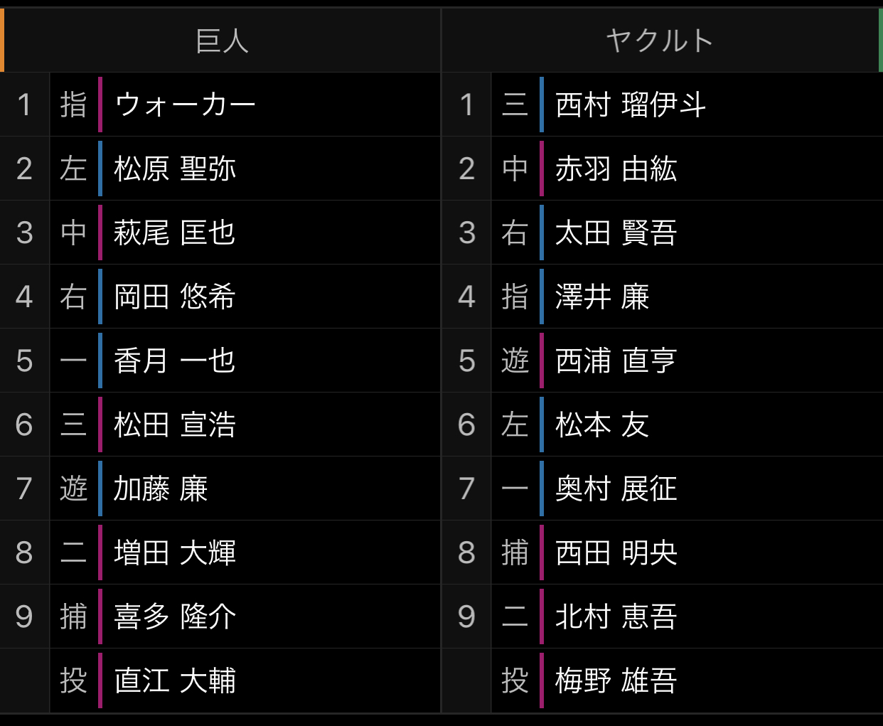Open catcher 喜多 隆介 profile
Viewport: 883px width, 726px height.
point(220,616)
